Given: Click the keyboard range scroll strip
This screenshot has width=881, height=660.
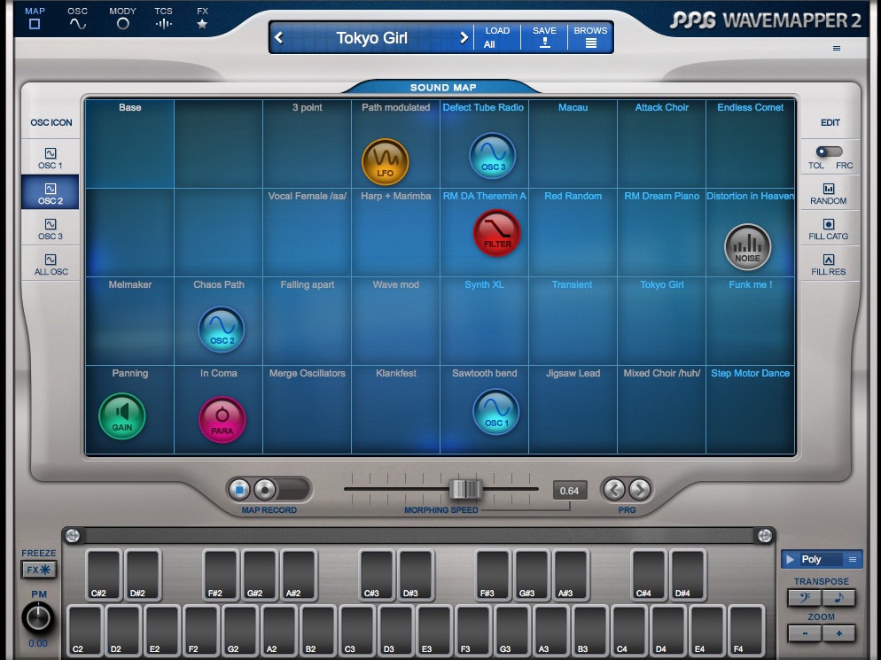Looking at the screenshot, I should (x=418, y=536).
